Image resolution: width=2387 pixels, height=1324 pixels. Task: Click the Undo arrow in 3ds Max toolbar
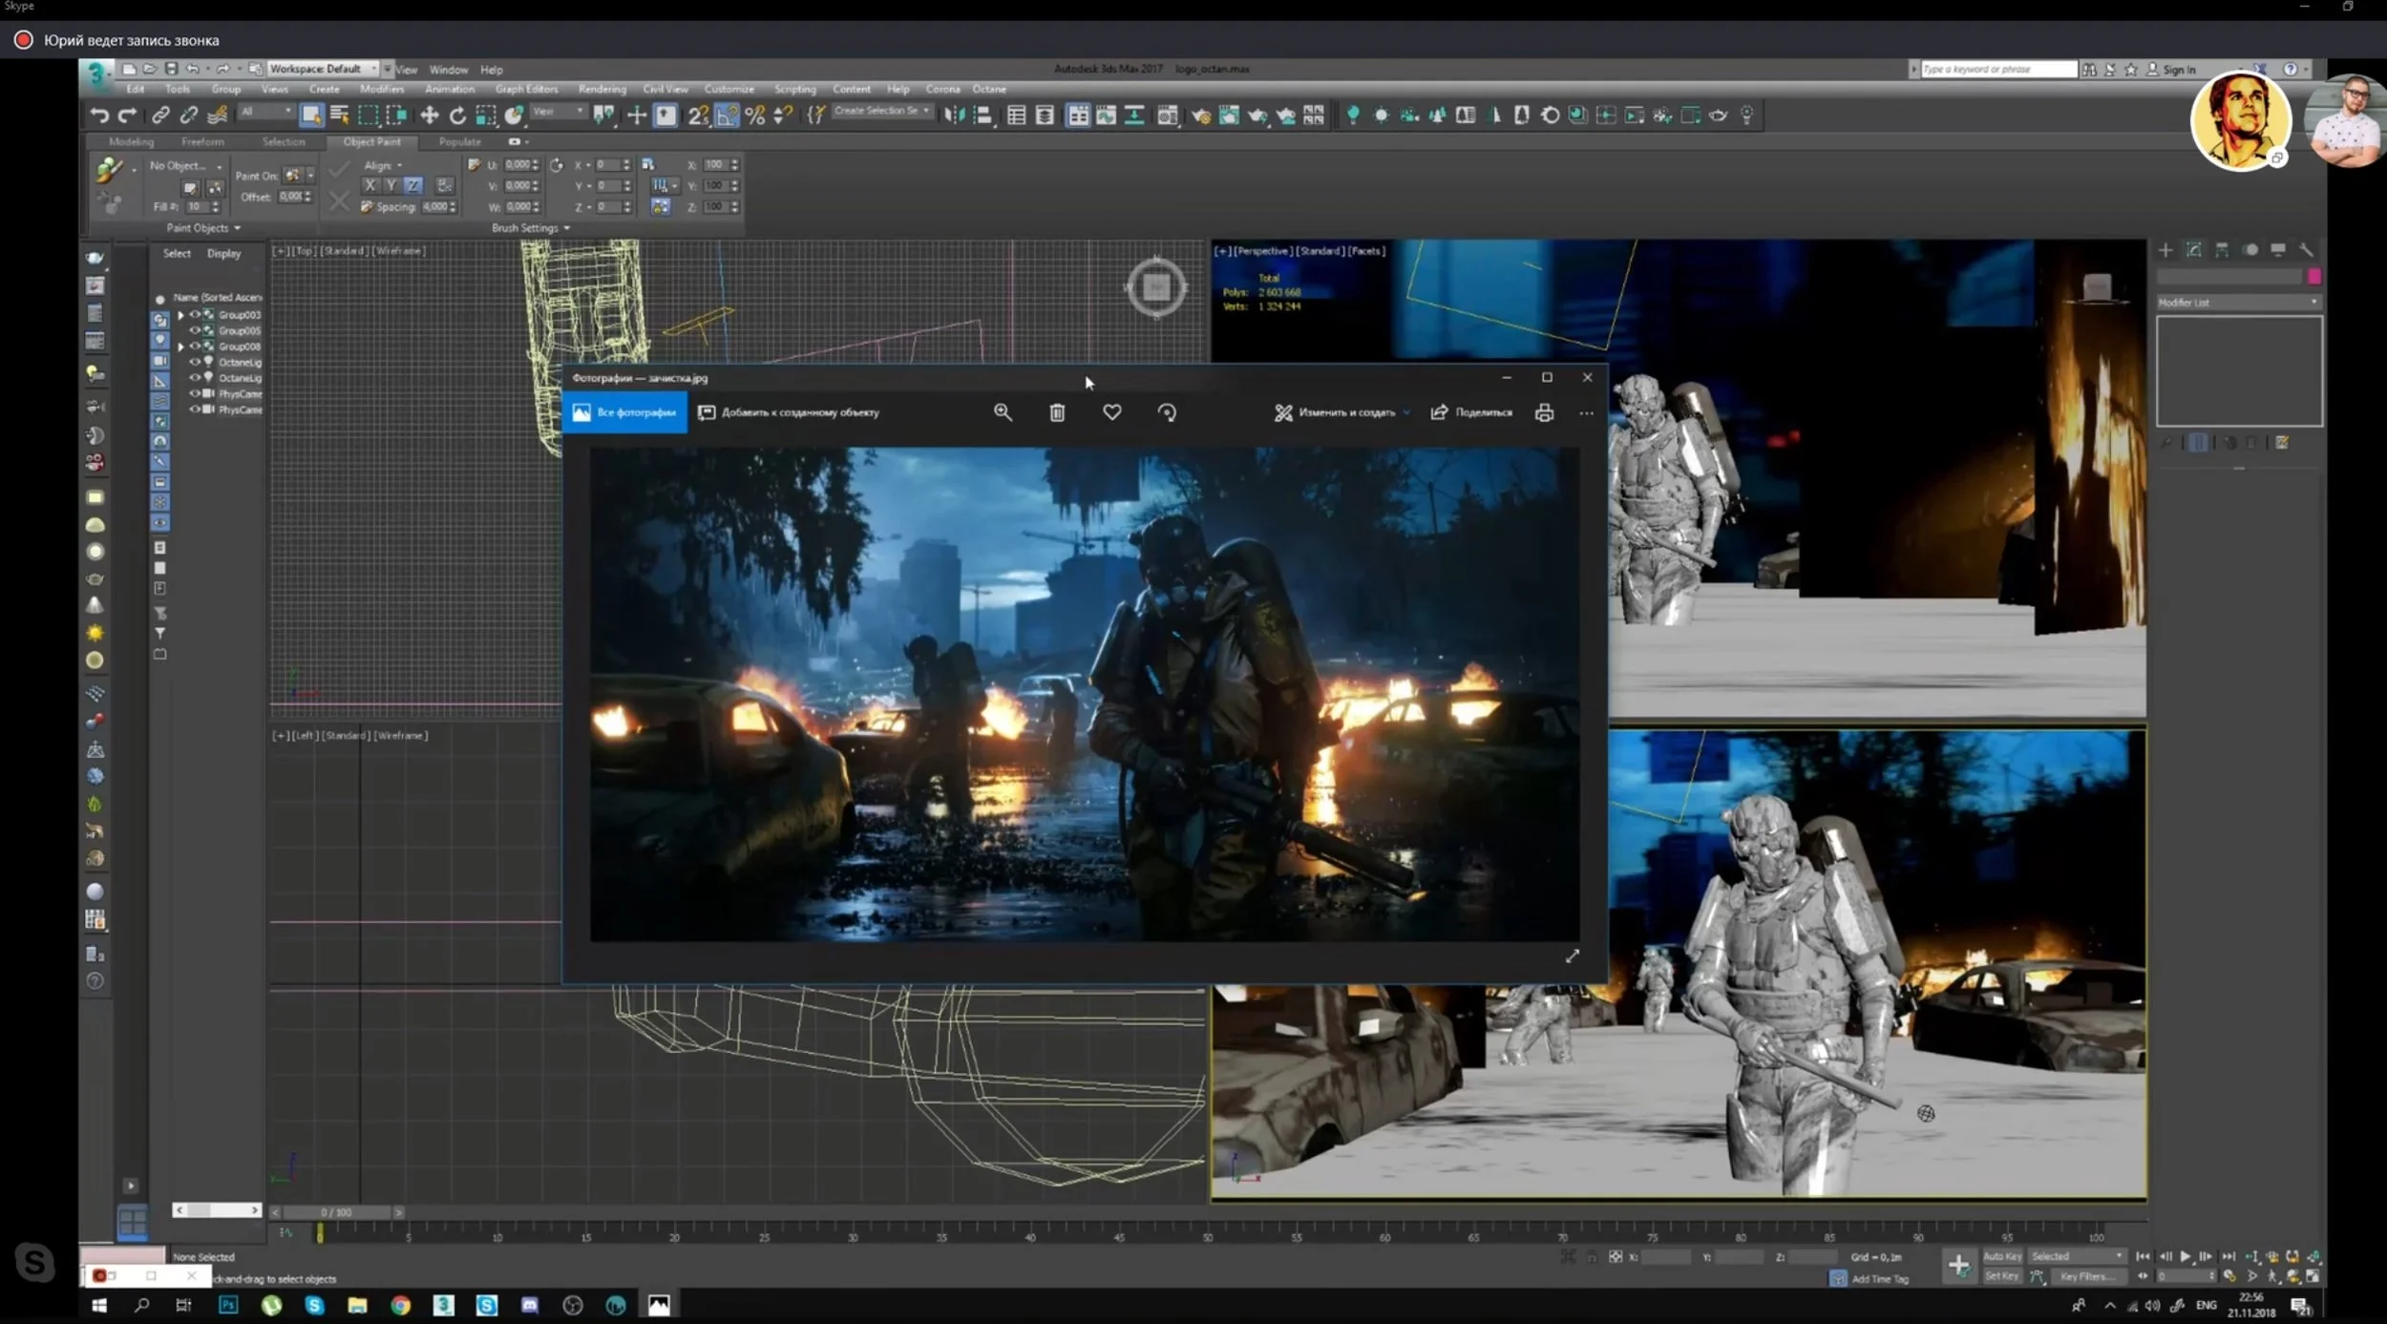99,116
